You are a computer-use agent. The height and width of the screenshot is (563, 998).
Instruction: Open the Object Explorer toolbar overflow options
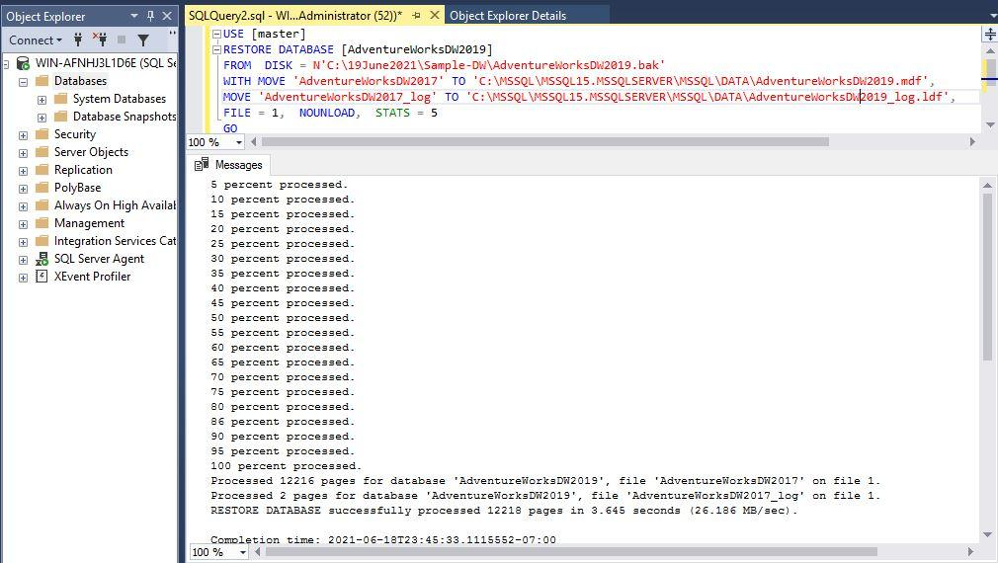(x=173, y=35)
